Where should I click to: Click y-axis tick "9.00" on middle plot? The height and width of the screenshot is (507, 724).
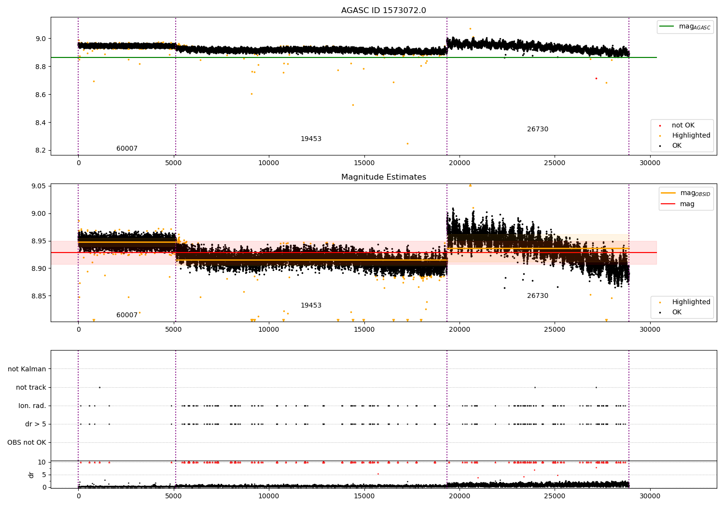(x=39, y=214)
